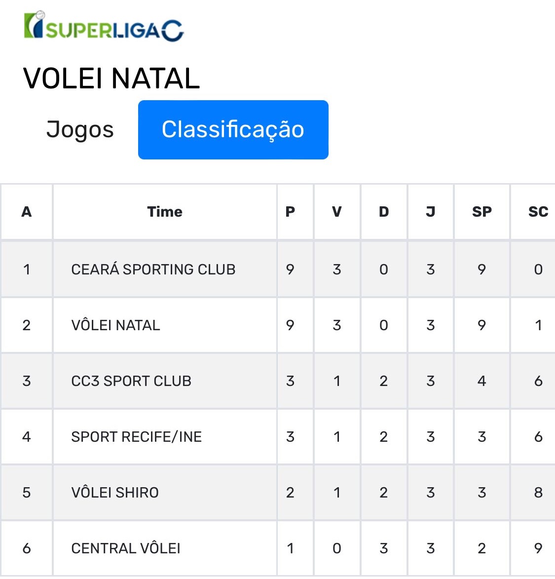Click the points value for VÔLEI SHIRO
The width and height of the screenshot is (555, 579).
[x=291, y=493]
